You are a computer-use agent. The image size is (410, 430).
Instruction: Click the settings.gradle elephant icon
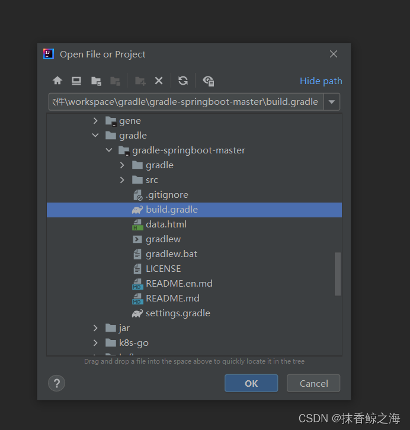137,313
